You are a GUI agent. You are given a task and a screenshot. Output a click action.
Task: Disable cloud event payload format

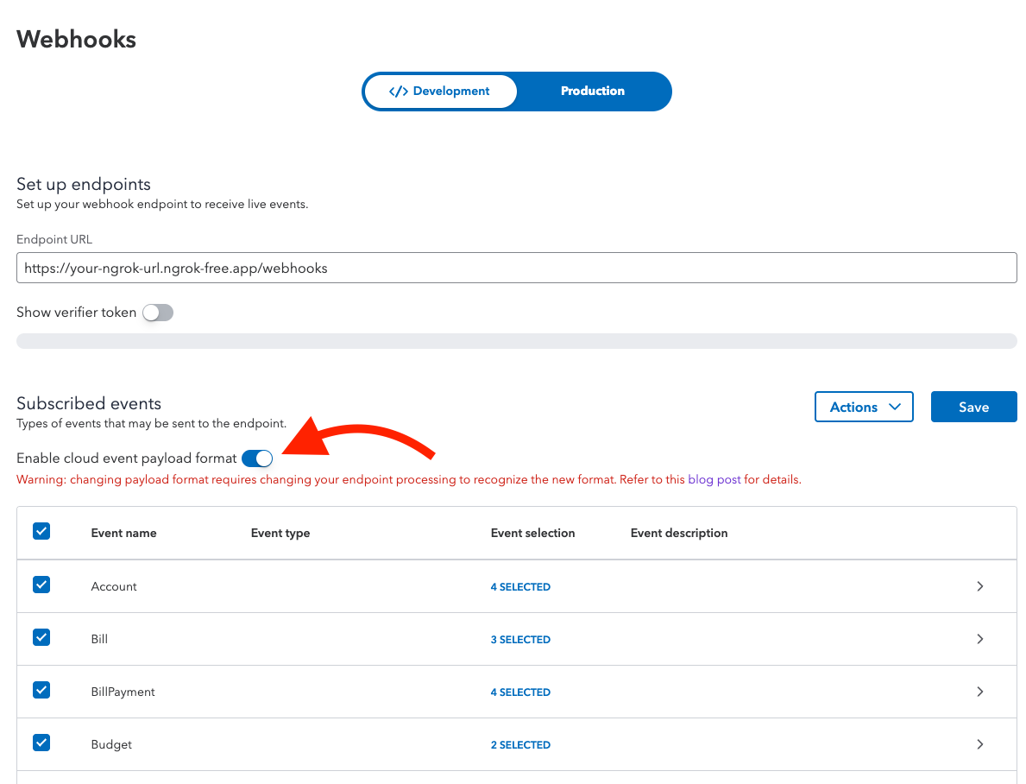256,458
